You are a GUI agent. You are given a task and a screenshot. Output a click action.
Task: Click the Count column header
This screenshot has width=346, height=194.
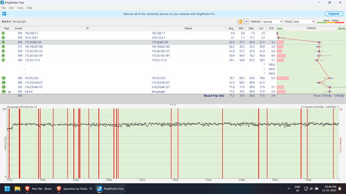pyautogui.click(x=18, y=29)
